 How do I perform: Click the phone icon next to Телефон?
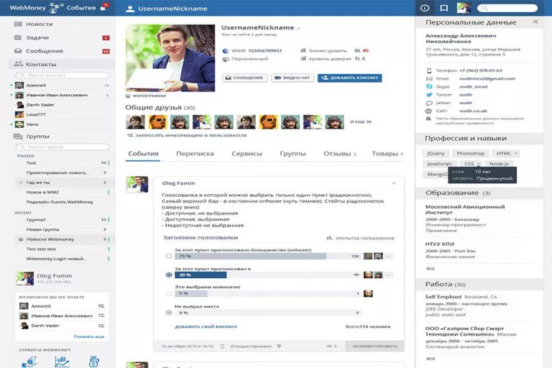429,70
